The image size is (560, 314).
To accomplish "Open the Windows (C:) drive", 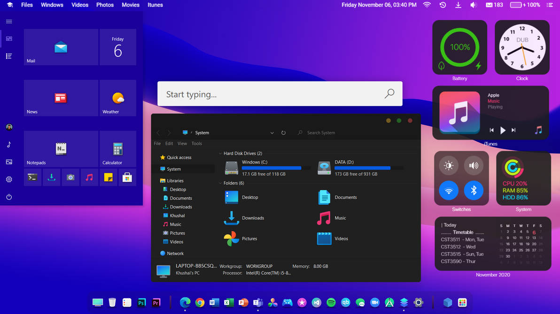I will [267, 168].
